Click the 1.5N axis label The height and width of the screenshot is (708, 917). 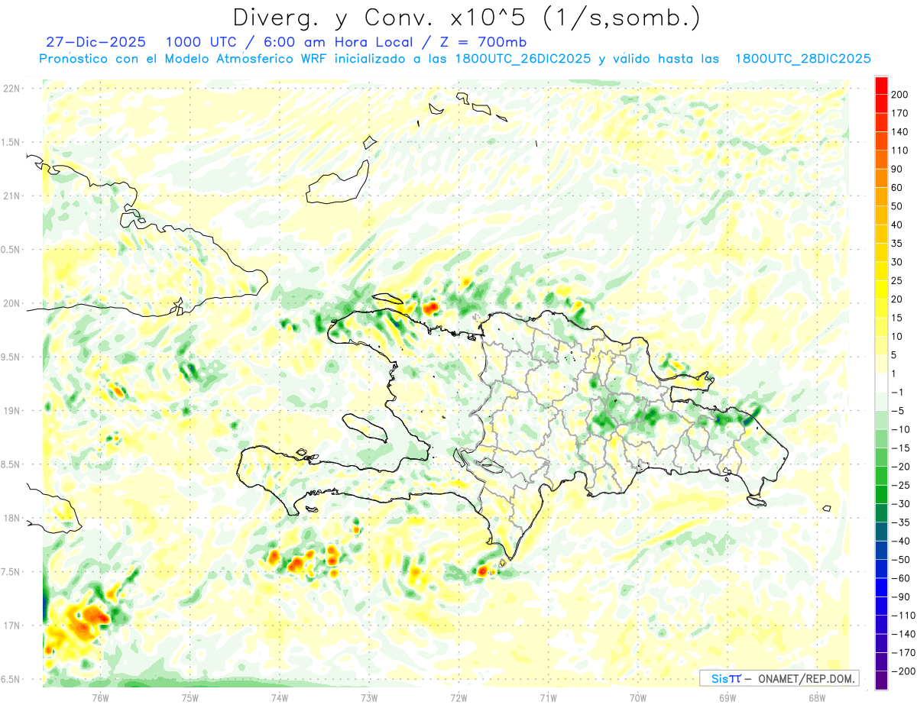coord(11,142)
